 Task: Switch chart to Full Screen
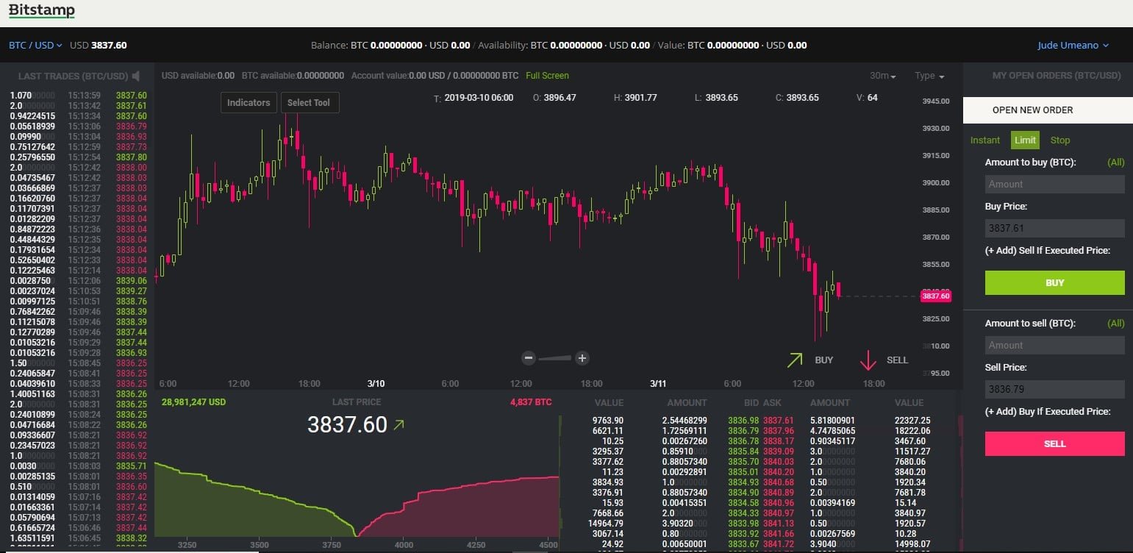[547, 76]
